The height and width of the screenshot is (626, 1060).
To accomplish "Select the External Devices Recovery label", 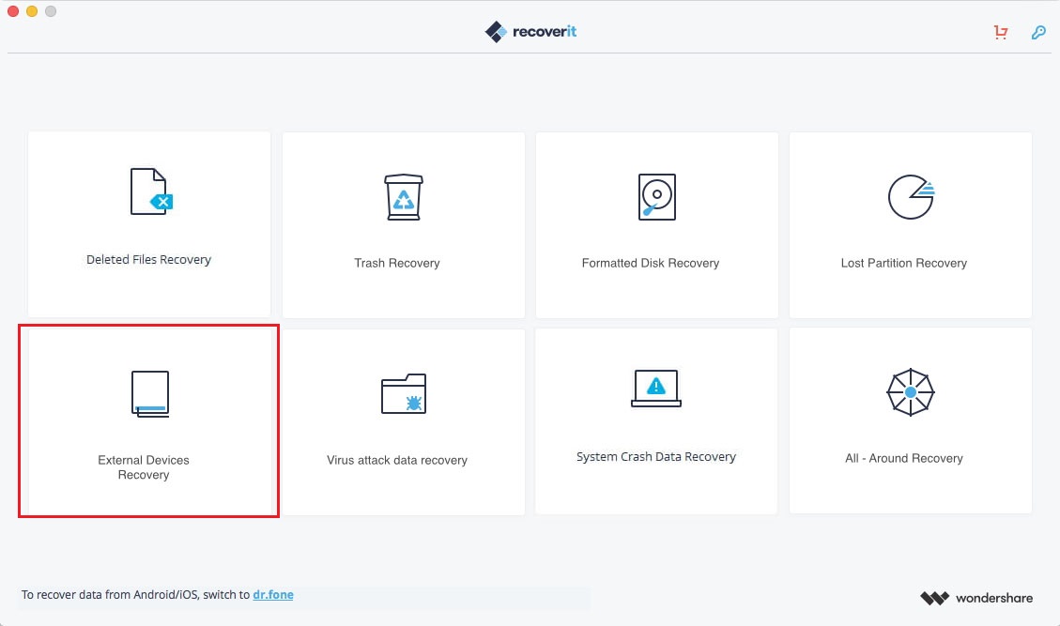I will click(144, 467).
